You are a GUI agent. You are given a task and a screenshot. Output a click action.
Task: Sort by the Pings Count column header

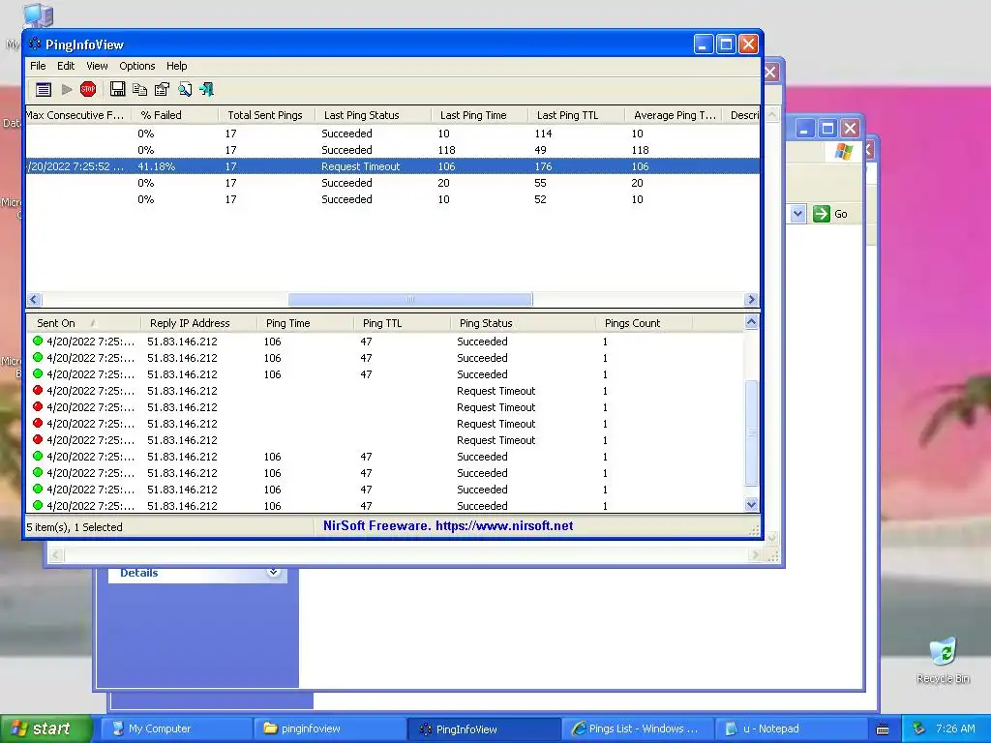[x=644, y=323]
